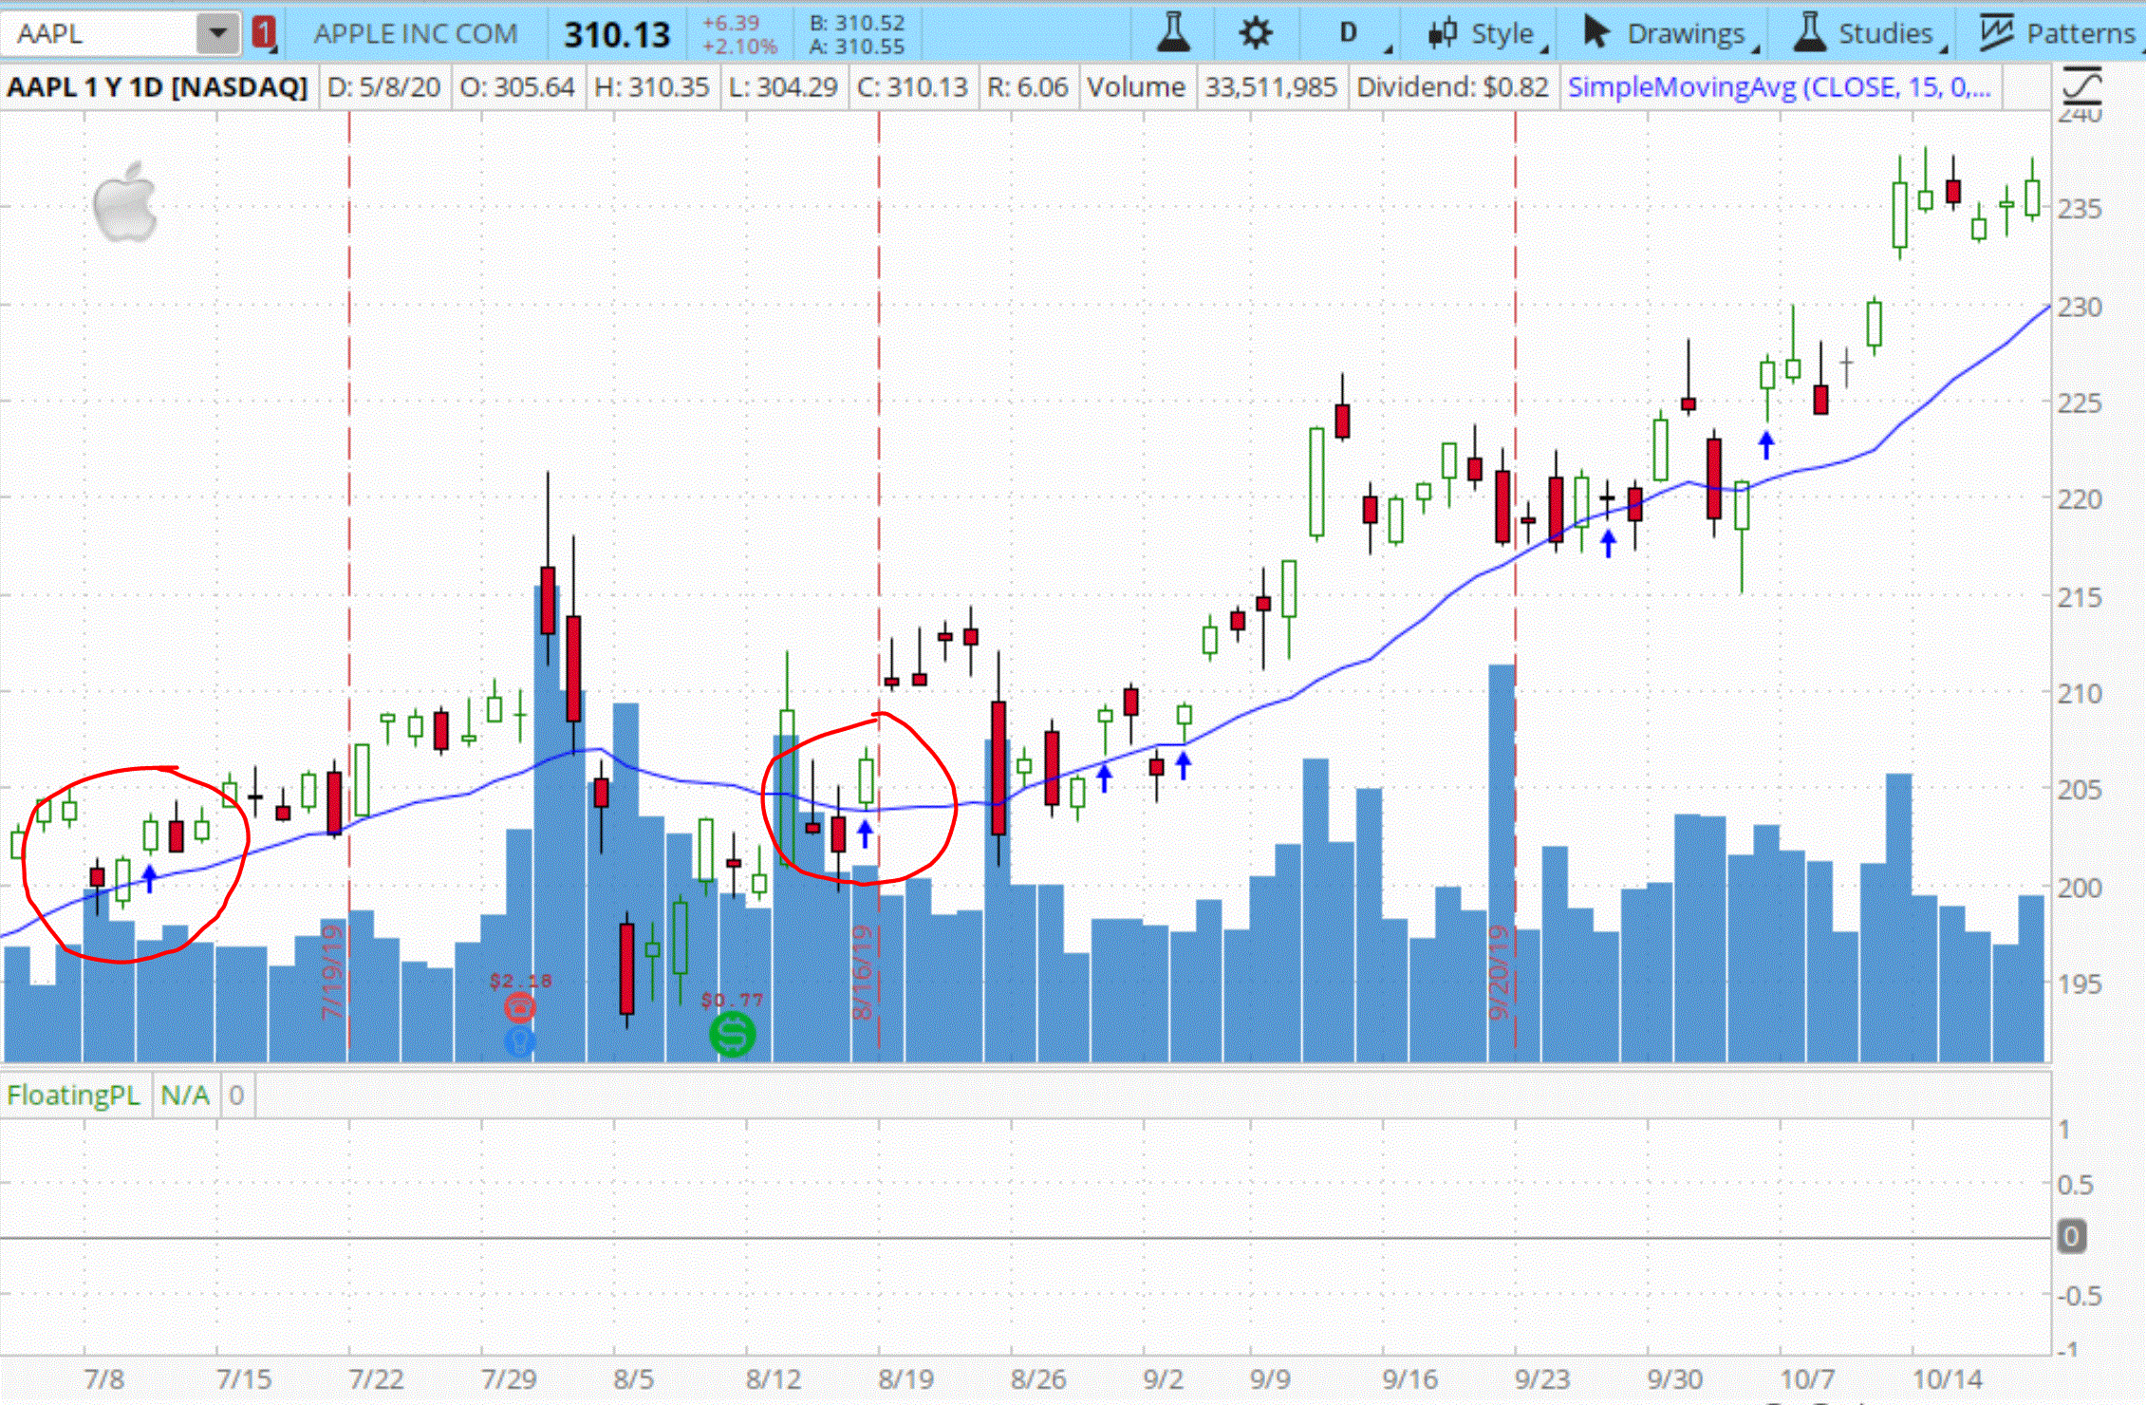Image resolution: width=2146 pixels, height=1405 pixels.
Task: Click the 225 price axis label
Action: click(x=2080, y=403)
